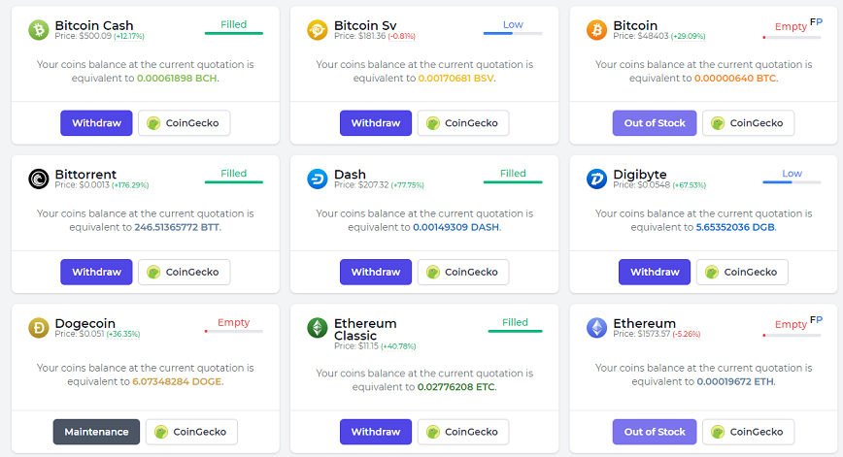Withdraw your Digibyte balance

(655, 272)
